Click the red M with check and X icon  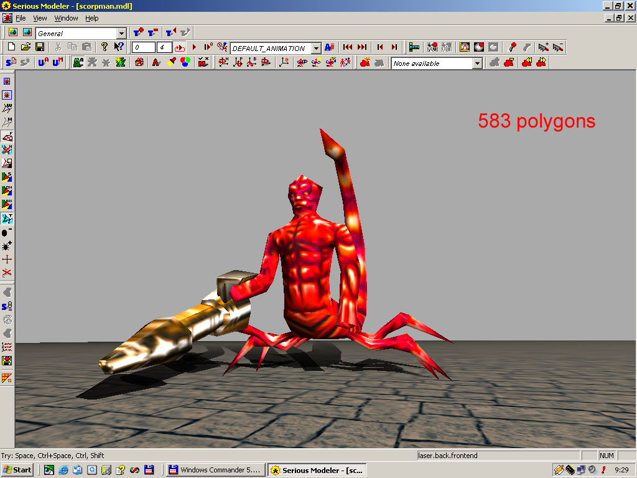coord(203,62)
